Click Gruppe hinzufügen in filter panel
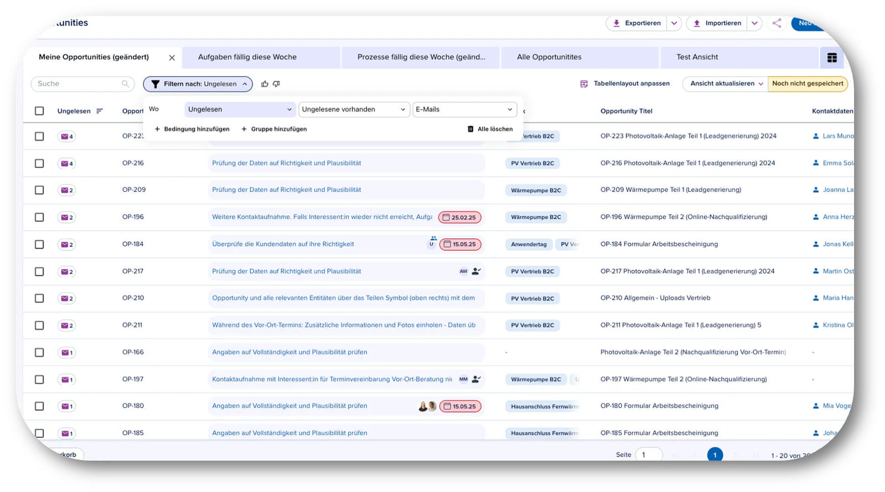Image resolution: width=885 pixels, height=492 pixels. [274, 129]
